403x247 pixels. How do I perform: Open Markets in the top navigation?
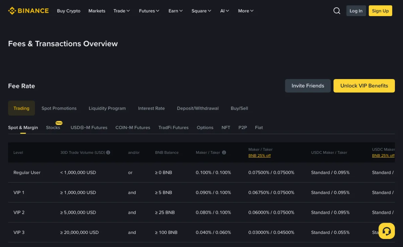(97, 11)
